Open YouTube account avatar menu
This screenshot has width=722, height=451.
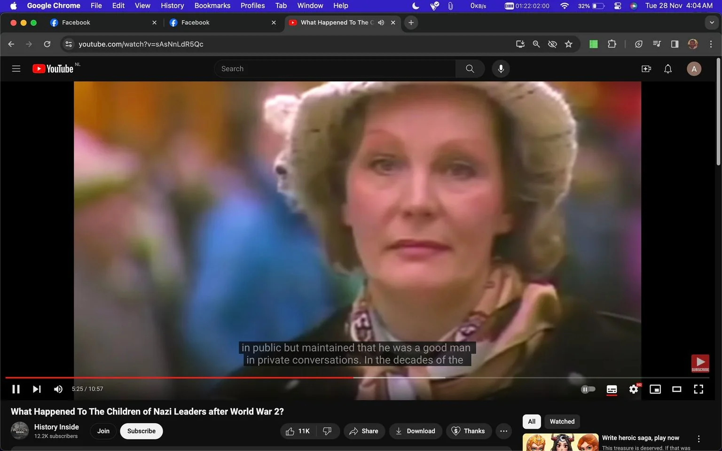coord(694,69)
